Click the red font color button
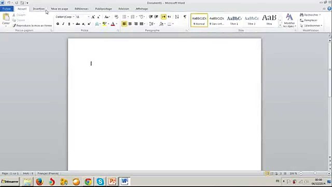332x187 pixels. click(x=113, y=24)
